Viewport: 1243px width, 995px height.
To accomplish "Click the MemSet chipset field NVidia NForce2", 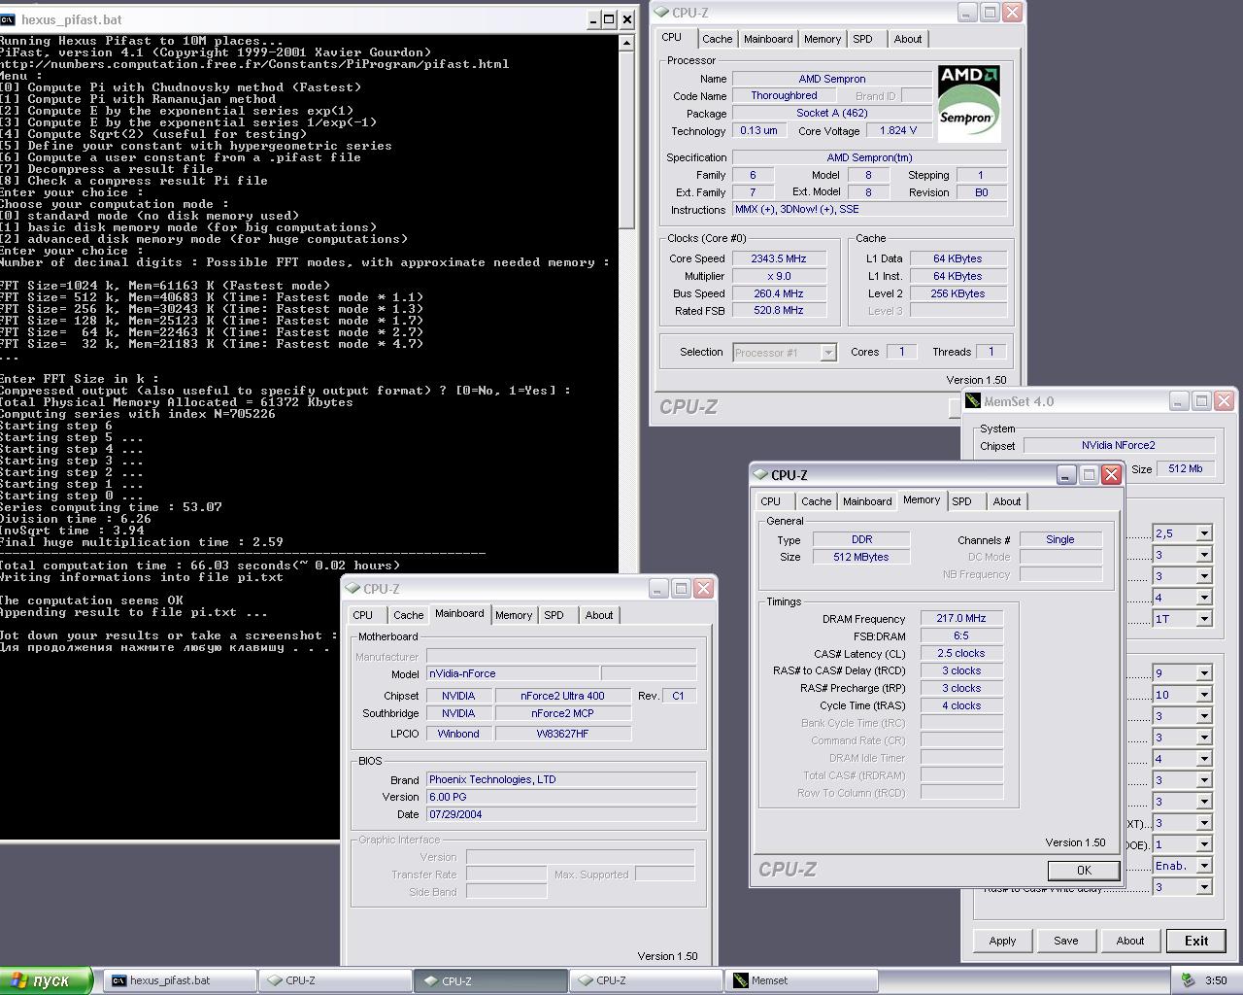I will point(1119,445).
